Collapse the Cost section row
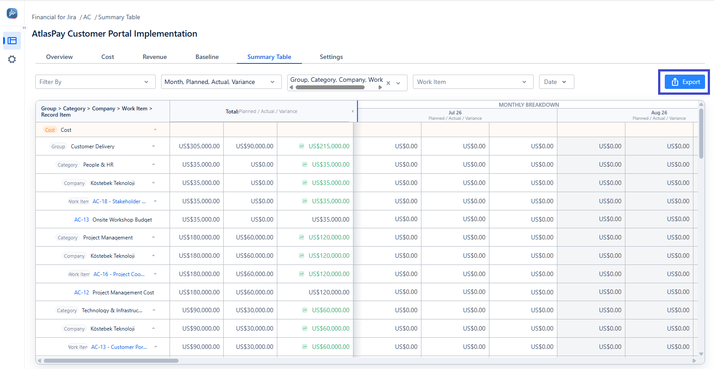The height and width of the screenshot is (369, 714). [x=155, y=130]
